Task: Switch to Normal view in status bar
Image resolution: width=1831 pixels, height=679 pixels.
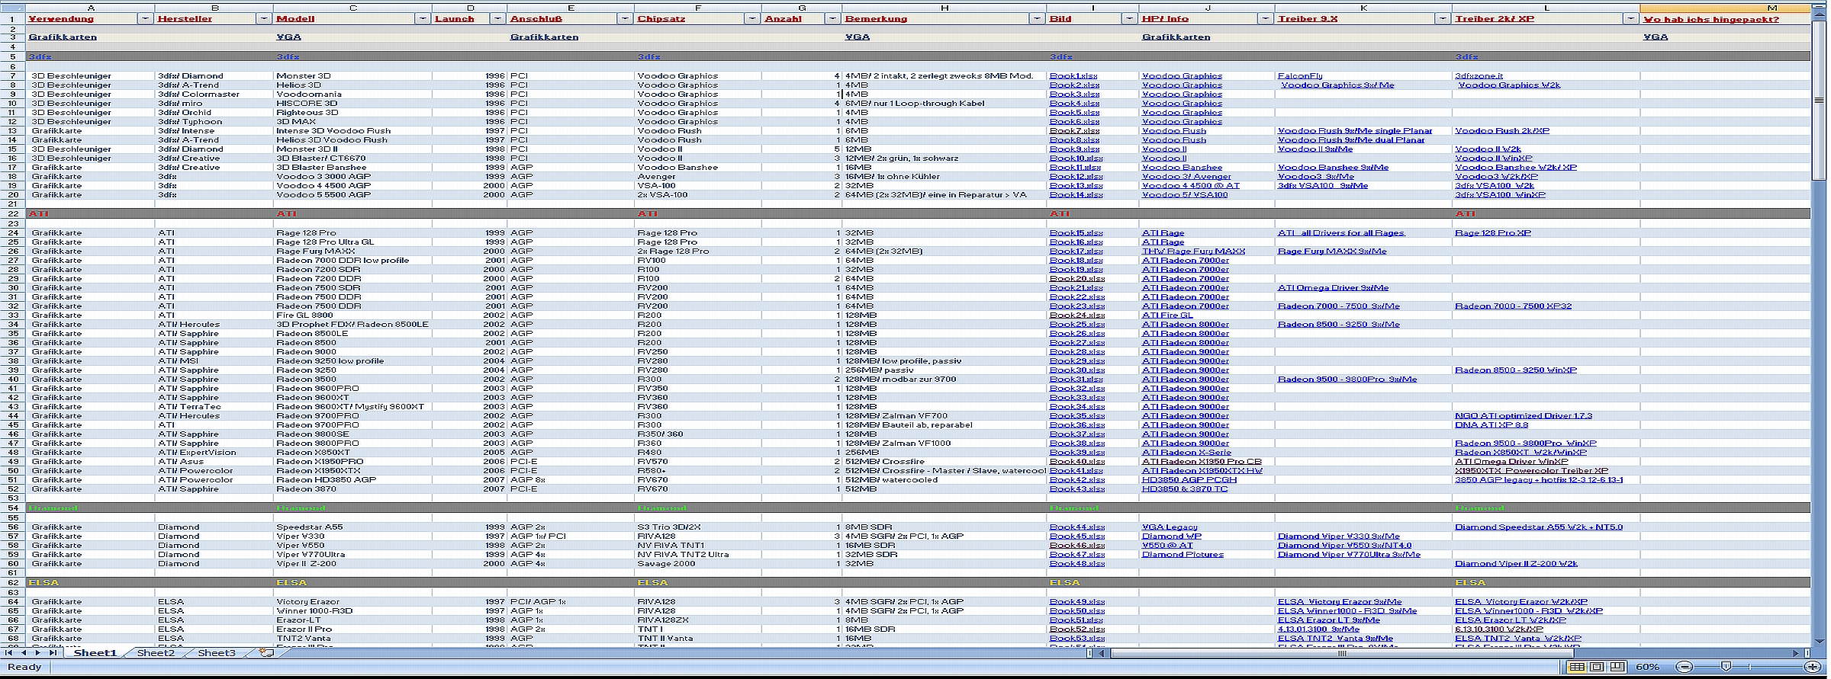Action: pos(1576,667)
